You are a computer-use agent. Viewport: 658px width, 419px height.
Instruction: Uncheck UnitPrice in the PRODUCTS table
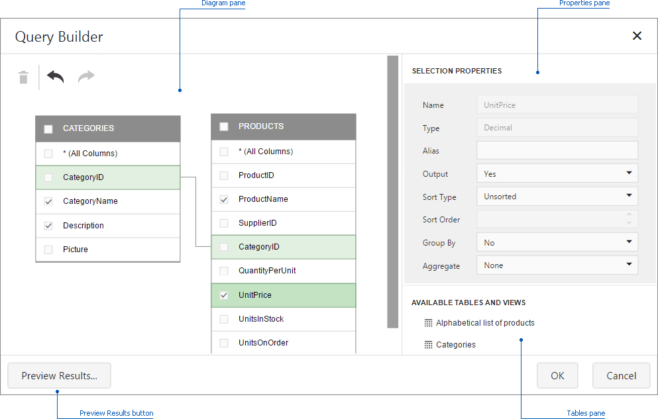pos(223,295)
